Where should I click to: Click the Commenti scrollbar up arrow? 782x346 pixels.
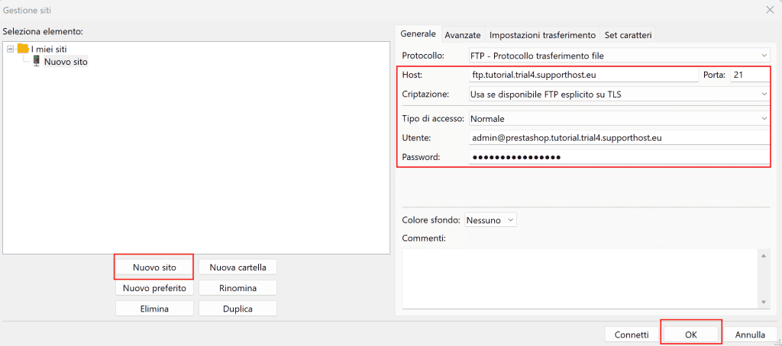pyautogui.click(x=763, y=255)
